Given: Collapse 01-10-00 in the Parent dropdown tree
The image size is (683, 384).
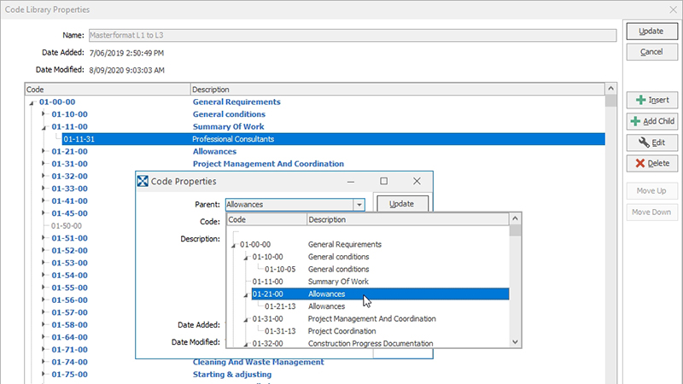Looking at the screenshot, I should [246, 258].
